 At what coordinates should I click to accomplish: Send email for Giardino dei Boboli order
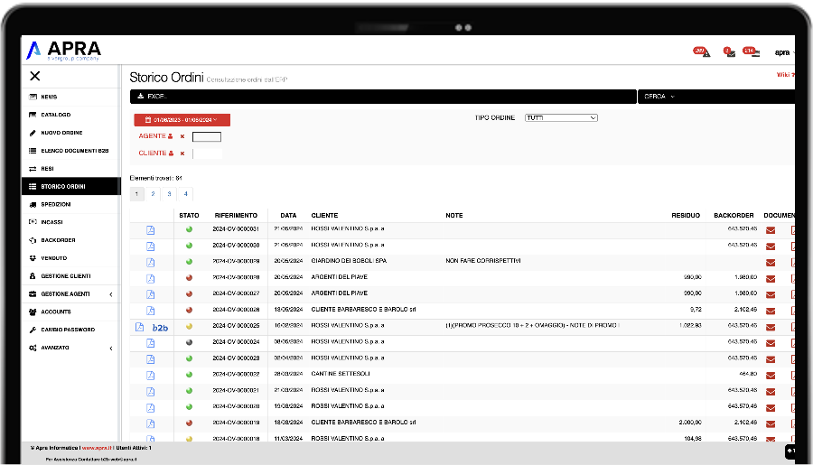771,263
